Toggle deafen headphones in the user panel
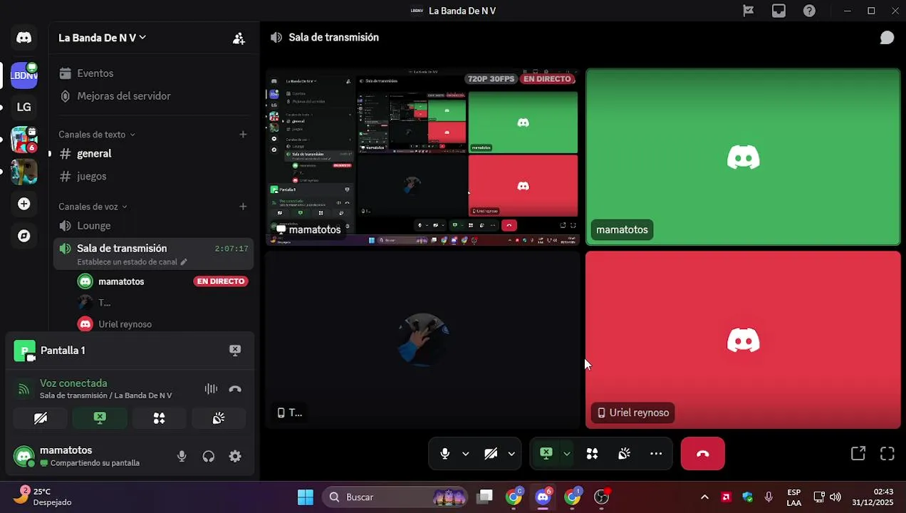The image size is (906, 513). 209,456
